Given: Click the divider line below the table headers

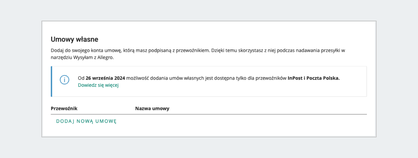Looking at the screenshot, I should (209, 114).
